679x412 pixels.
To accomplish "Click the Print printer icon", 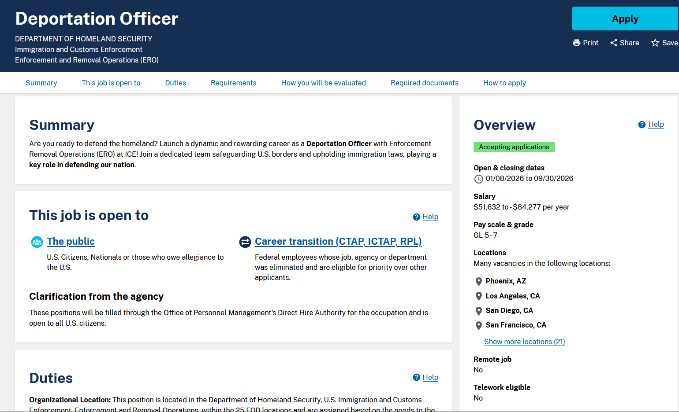I will point(577,43).
